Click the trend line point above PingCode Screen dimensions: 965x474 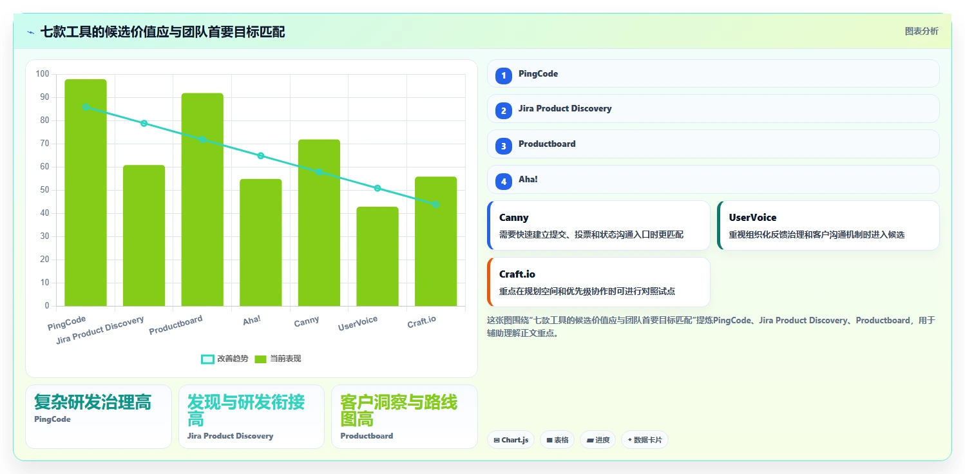(86, 107)
